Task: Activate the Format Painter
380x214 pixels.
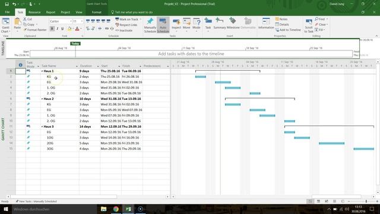Action: (35, 30)
